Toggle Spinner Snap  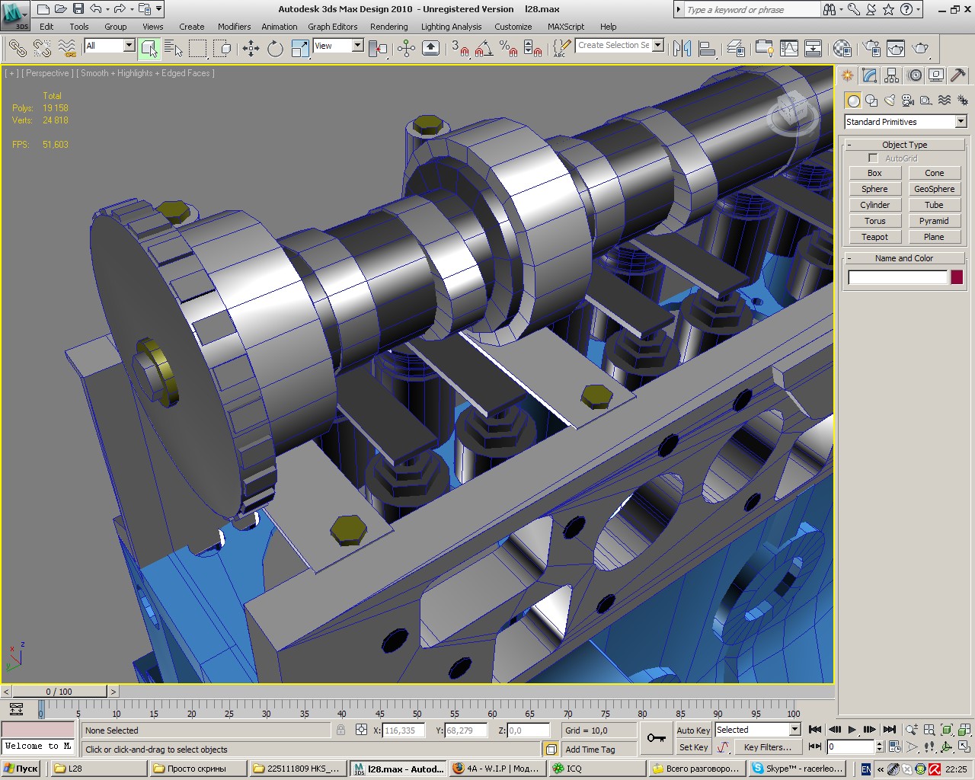tap(533, 49)
